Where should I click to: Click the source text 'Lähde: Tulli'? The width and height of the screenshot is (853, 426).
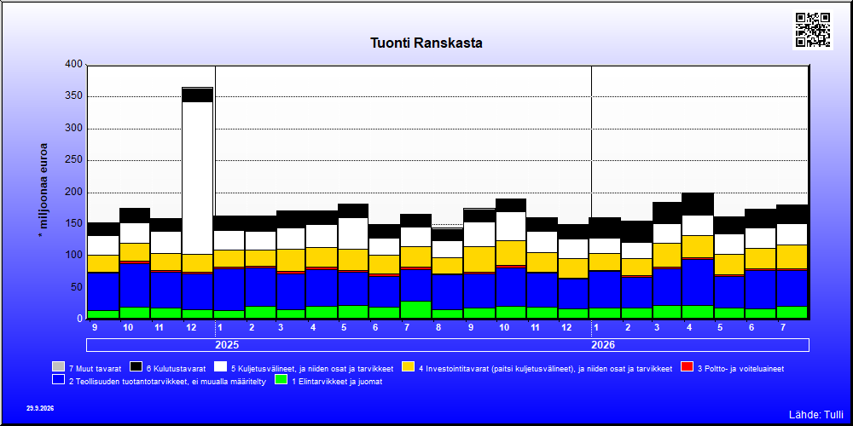coord(815,415)
